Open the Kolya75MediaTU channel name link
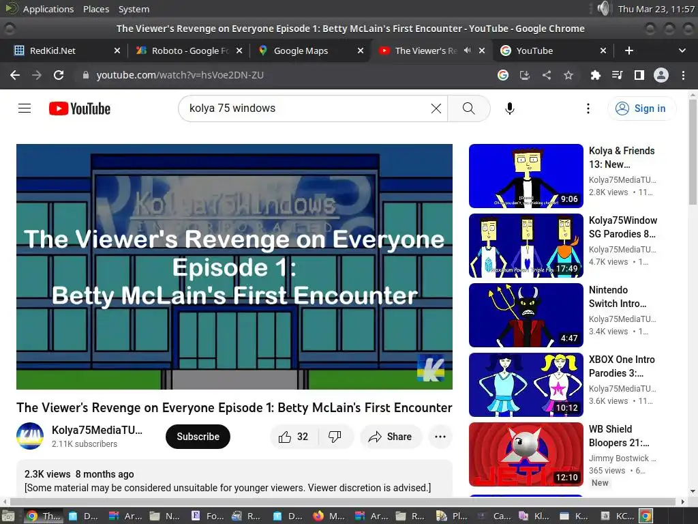Viewport: 698px width, 524px height. (x=97, y=430)
